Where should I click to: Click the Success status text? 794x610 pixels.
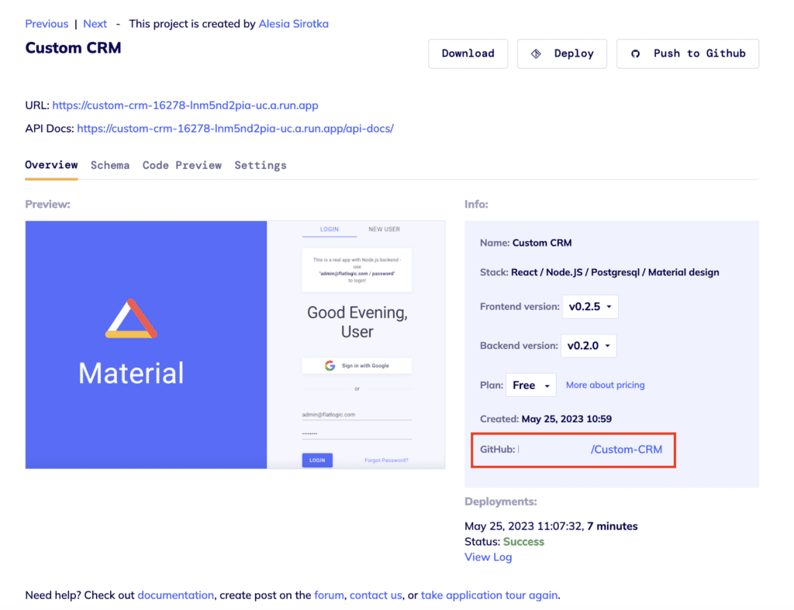[523, 542]
